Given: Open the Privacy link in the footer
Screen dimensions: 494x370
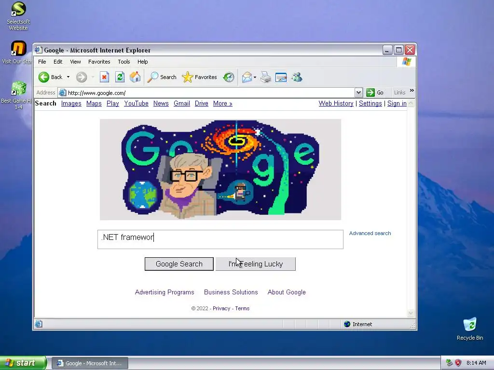Looking at the screenshot, I should (221, 308).
